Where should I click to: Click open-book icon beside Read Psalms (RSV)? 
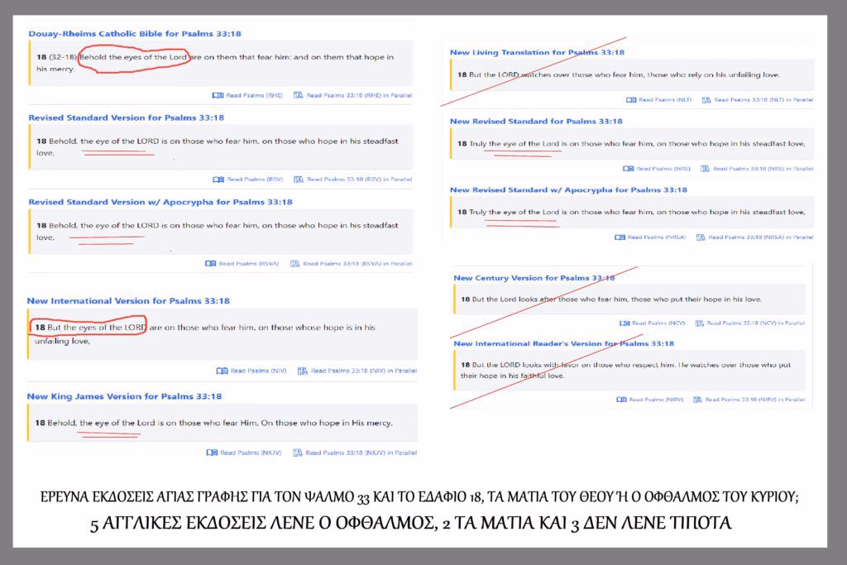click(x=218, y=180)
